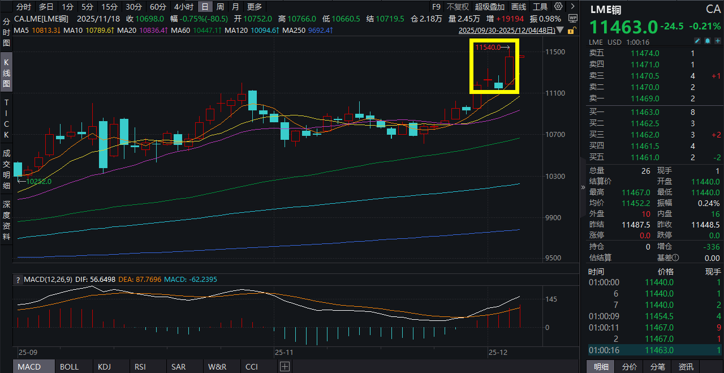Screen dimensions: 724x373
Task: Collapse the right quote panel chevron
Action: pyautogui.click(x=583, y=187)
